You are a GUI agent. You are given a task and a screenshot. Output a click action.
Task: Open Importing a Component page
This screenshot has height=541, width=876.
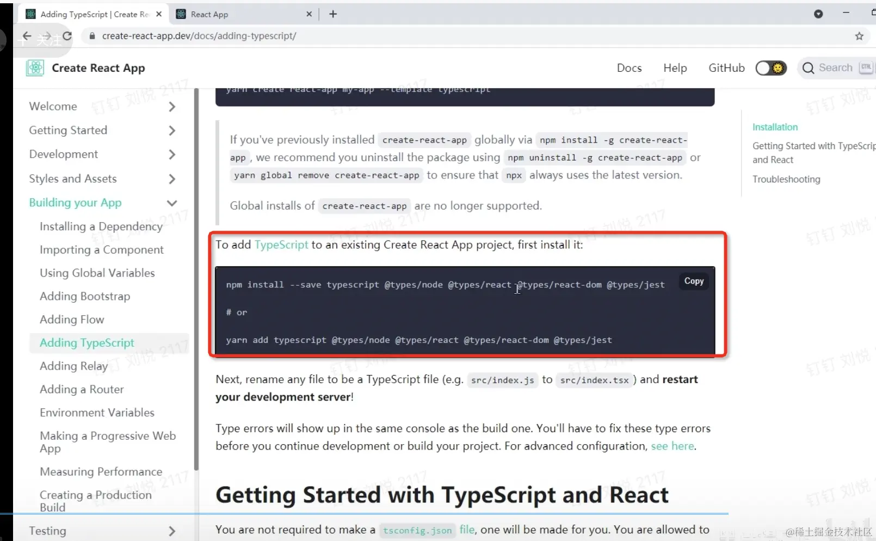pos(102,250)
